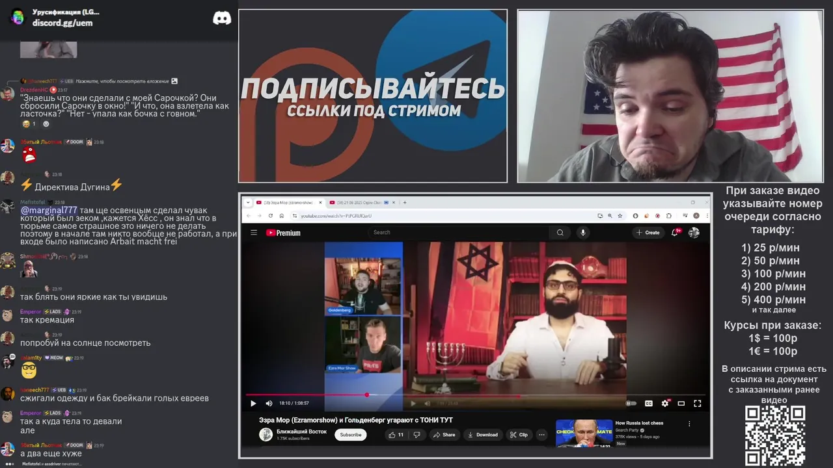Close the second YouTube tab
This screenshot has width=833, height=468.
394,202
